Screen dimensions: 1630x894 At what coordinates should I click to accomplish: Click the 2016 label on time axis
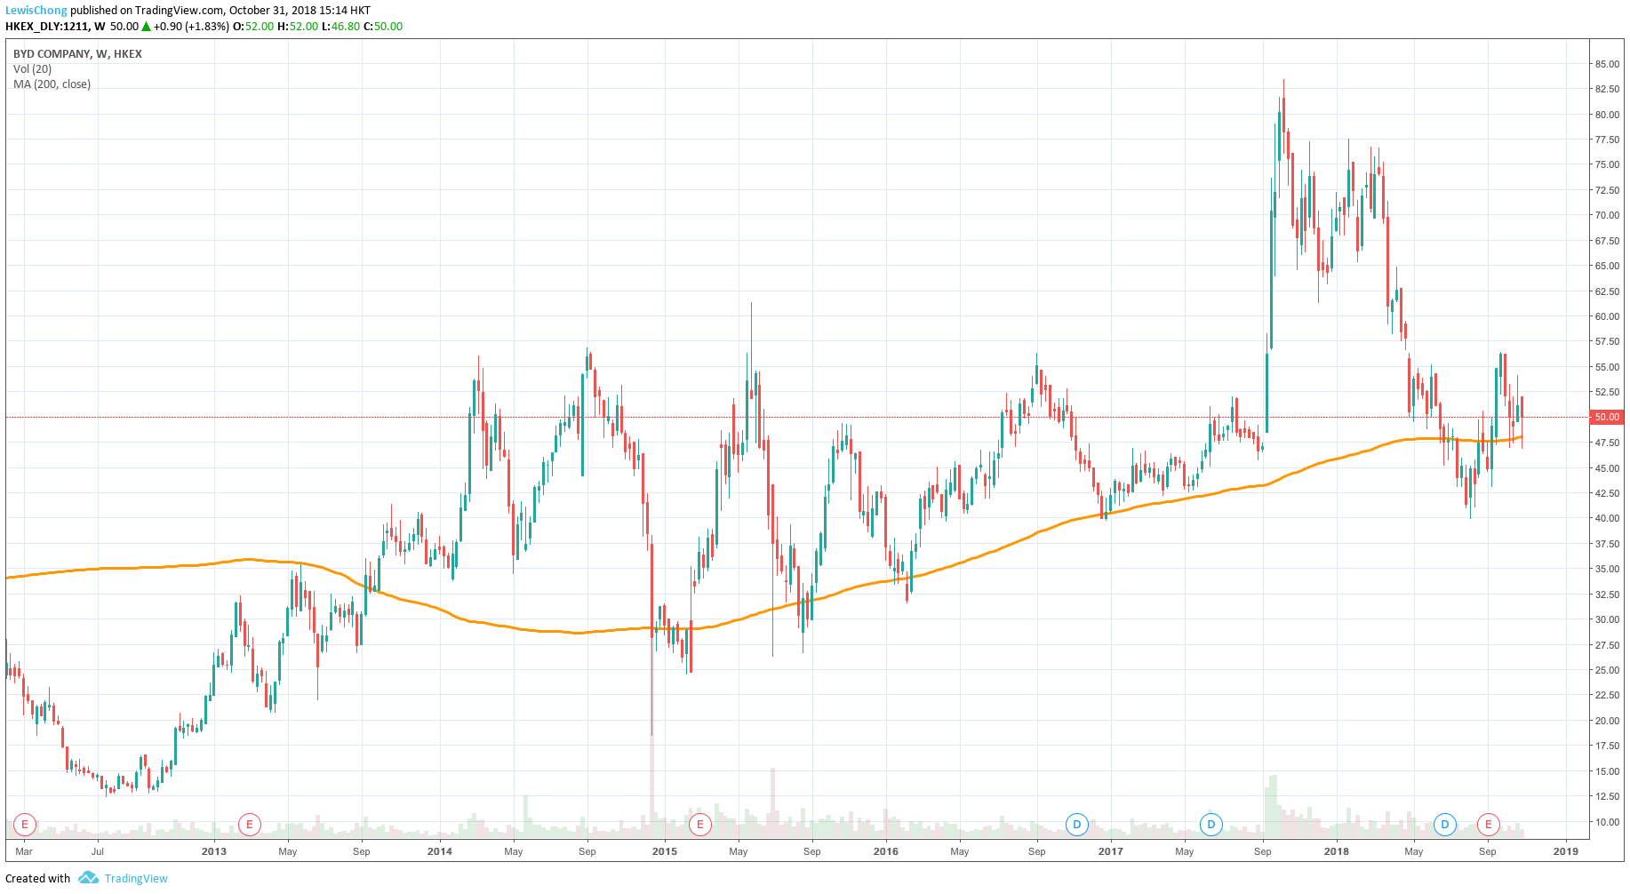tap(886, 851)
